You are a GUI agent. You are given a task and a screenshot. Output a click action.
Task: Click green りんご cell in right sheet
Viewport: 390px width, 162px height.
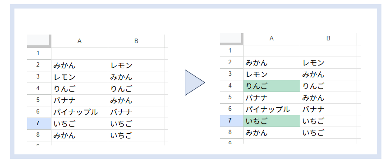pyautogui.click(x=271, y=86)
